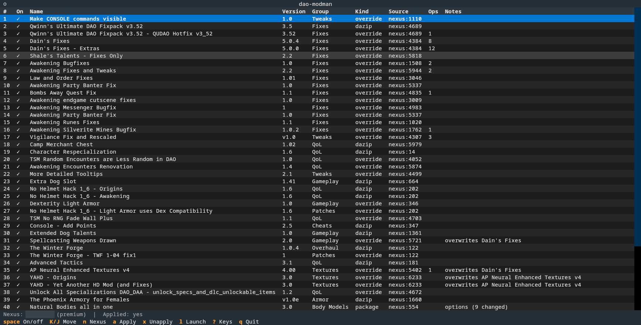
Task: Open Nexus via the n key hint
Action: [x=94, y=322]
